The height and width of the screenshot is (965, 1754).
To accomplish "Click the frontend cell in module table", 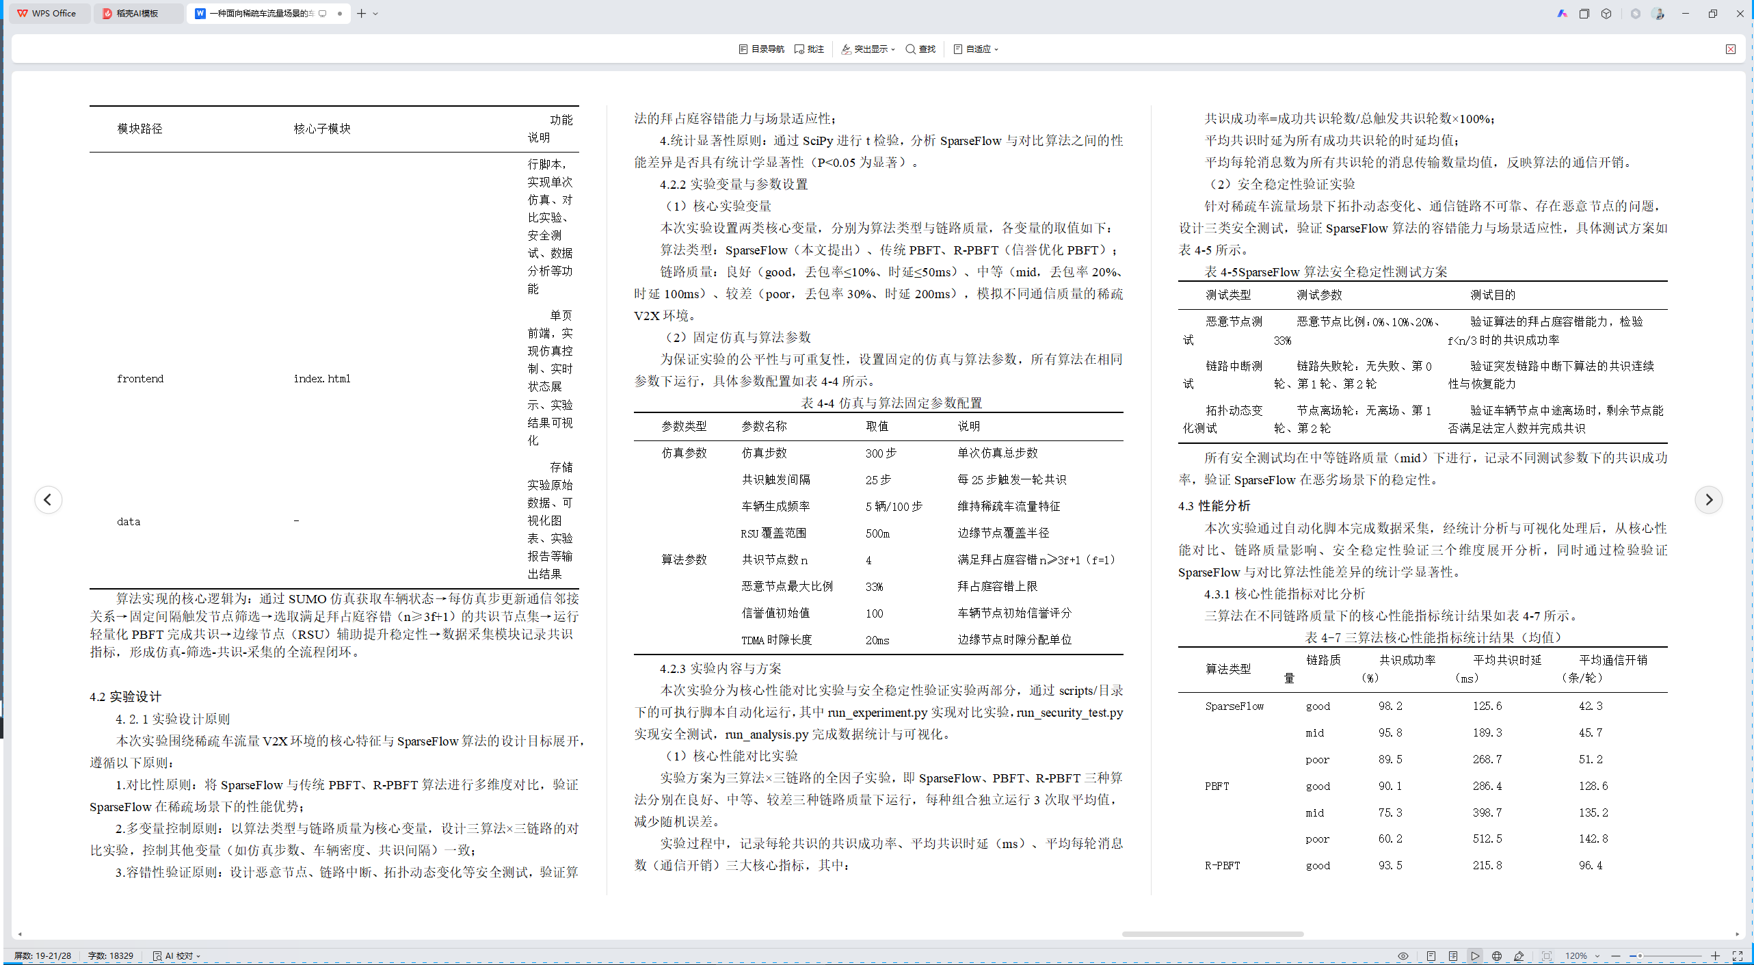I will [x=140, y=379].
